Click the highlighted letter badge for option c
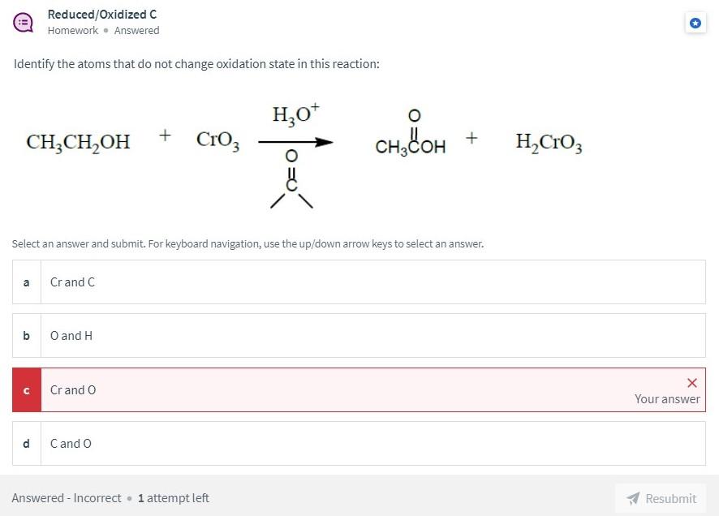719x516 pixels. pyautogui.click(x=26, y=390)
